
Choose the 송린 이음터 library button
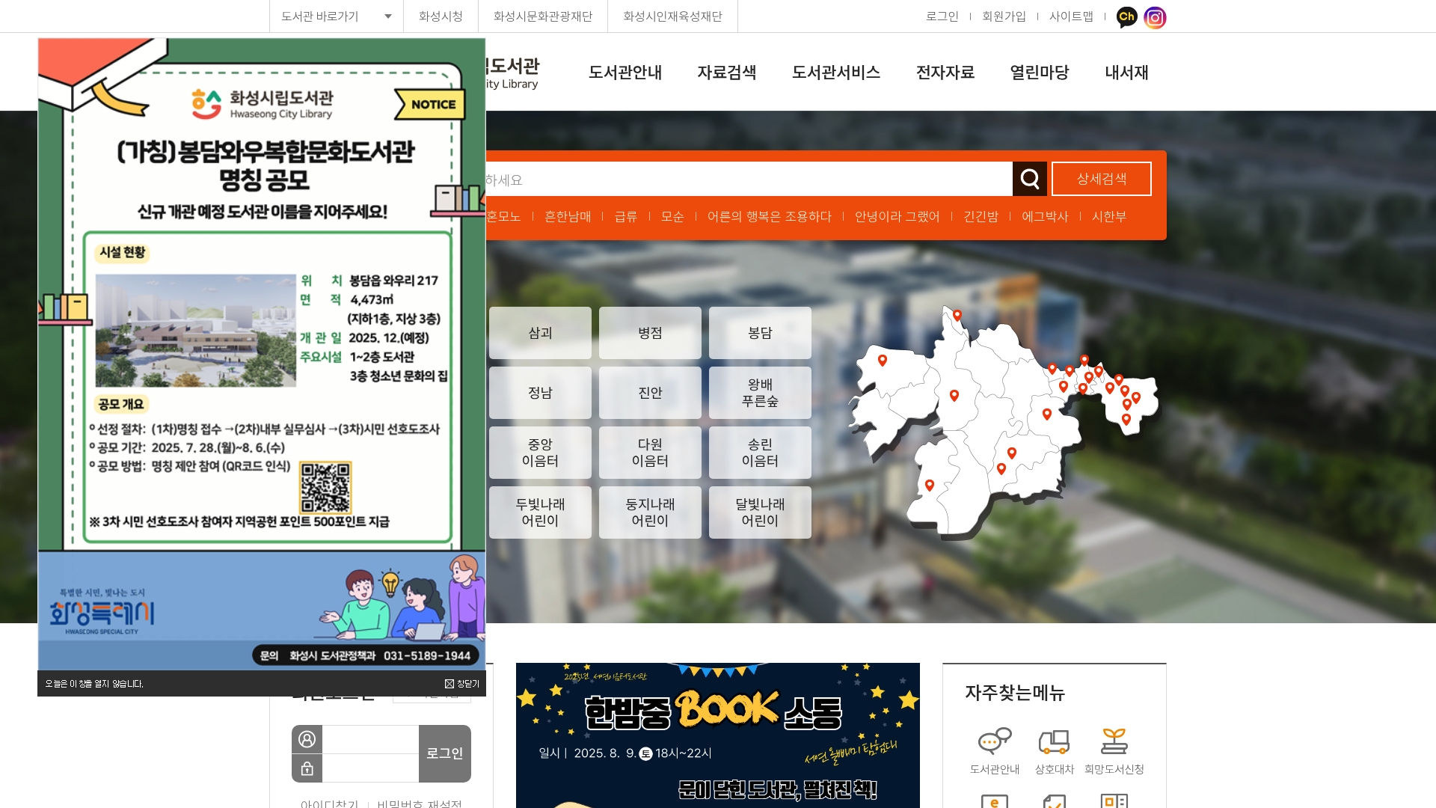coord(760,453)
